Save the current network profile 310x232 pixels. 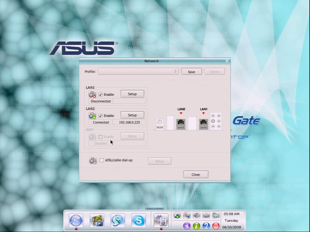tap(191, 72)
